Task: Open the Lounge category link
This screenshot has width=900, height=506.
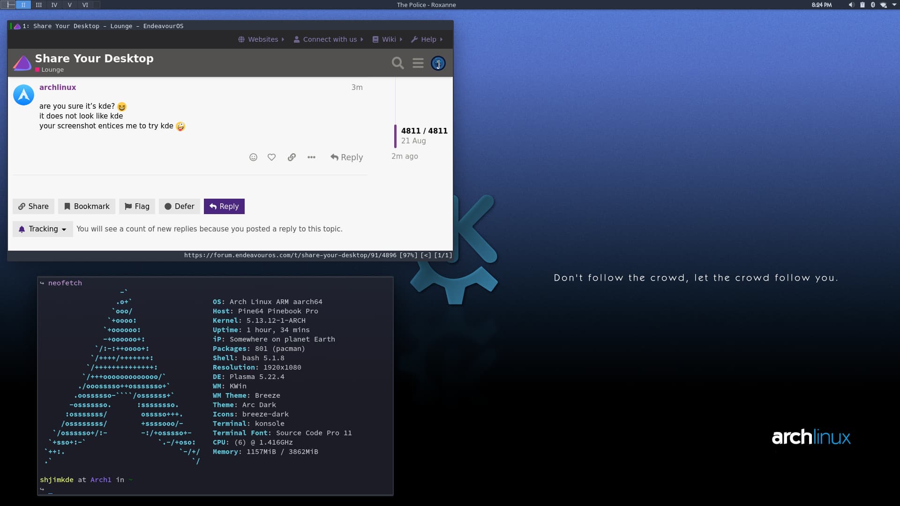Action: coord(49,69)
